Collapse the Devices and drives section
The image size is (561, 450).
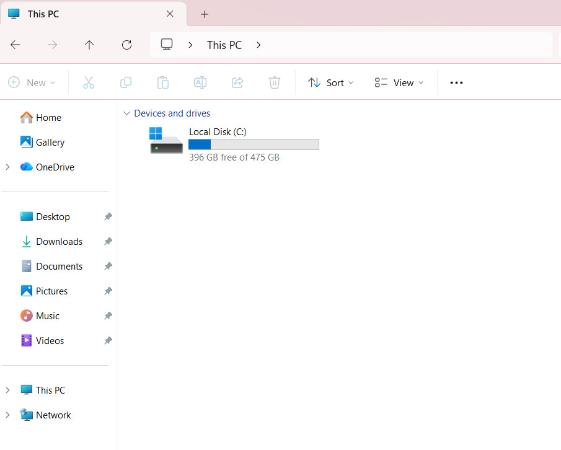[126, 113]
